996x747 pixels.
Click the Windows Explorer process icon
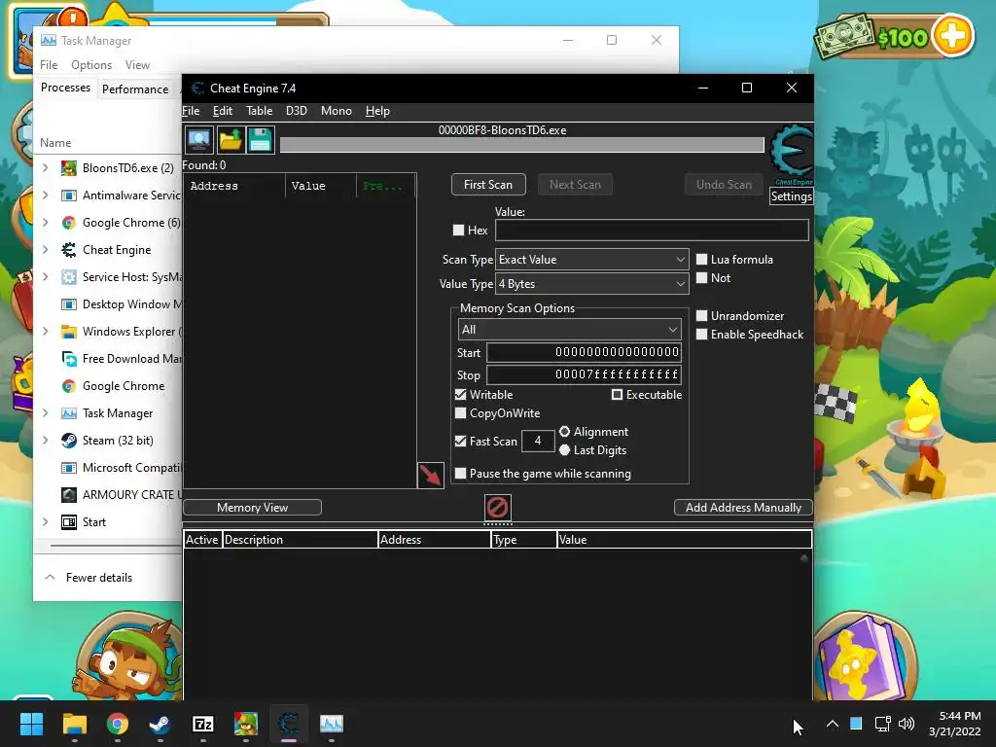click(x=69, y=332)
